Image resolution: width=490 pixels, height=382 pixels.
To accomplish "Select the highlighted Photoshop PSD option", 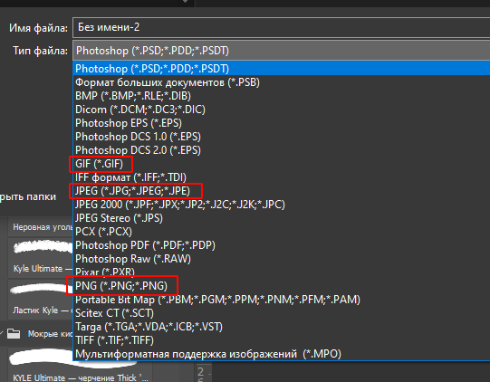I will coord(282,69).
